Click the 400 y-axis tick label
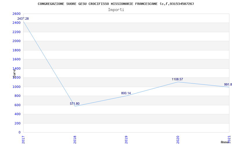Viewport: 232px width, 145px height. click(17, 114)
